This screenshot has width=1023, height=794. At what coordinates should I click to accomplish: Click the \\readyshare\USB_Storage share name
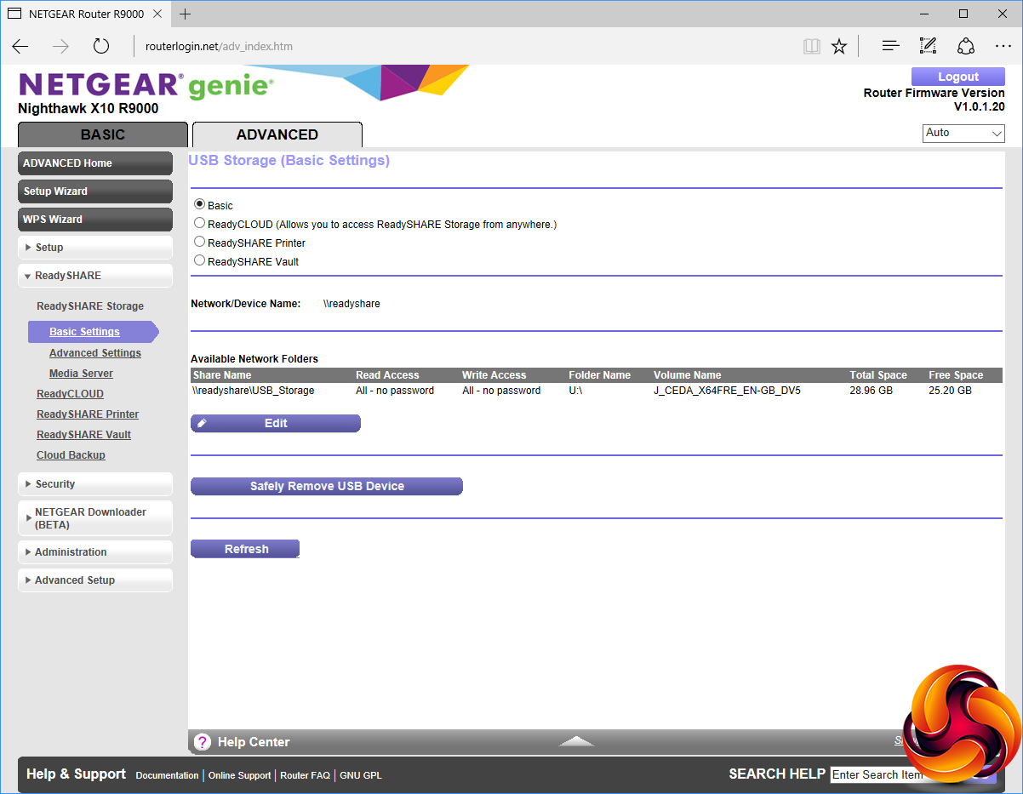[254, 391]
